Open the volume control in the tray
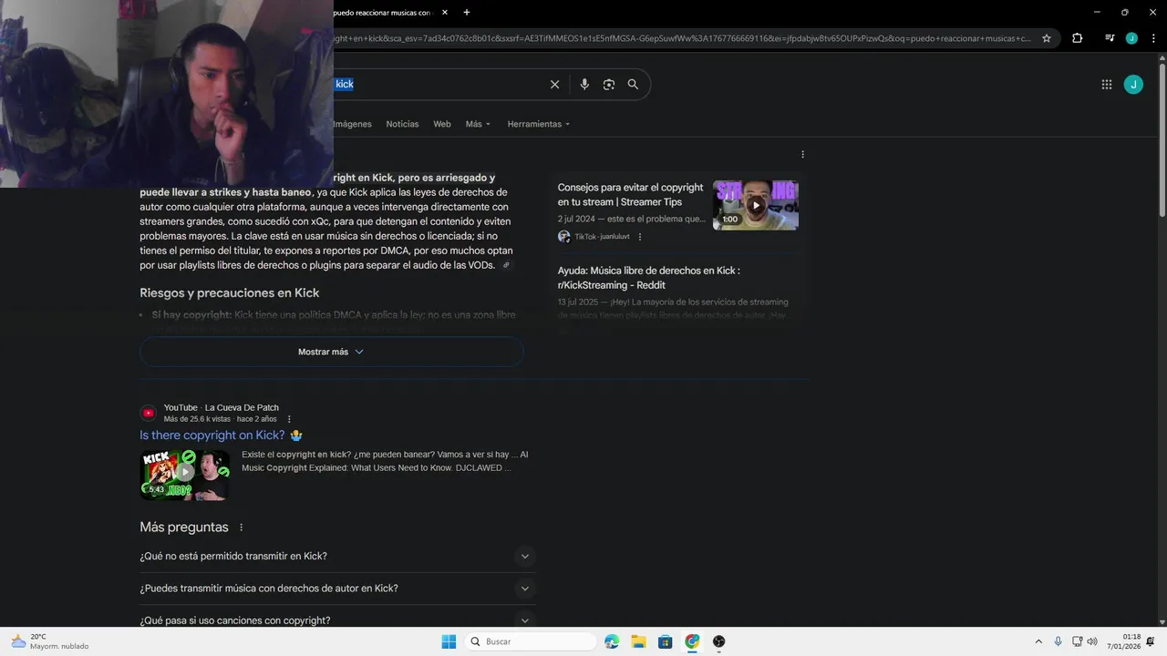The height and width of the screenshot is (656, 1167). [x=1092, y=641]
